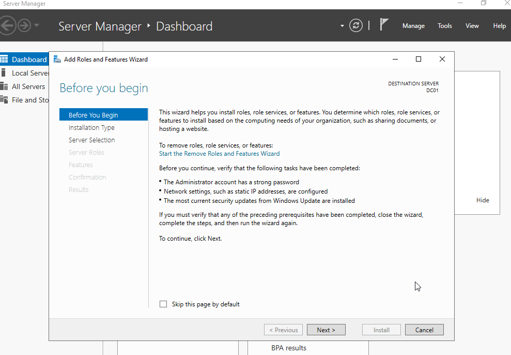Click the All Servers icon in sidebar
The width and height of the screenshot is (511, 355).
(4, 86)
